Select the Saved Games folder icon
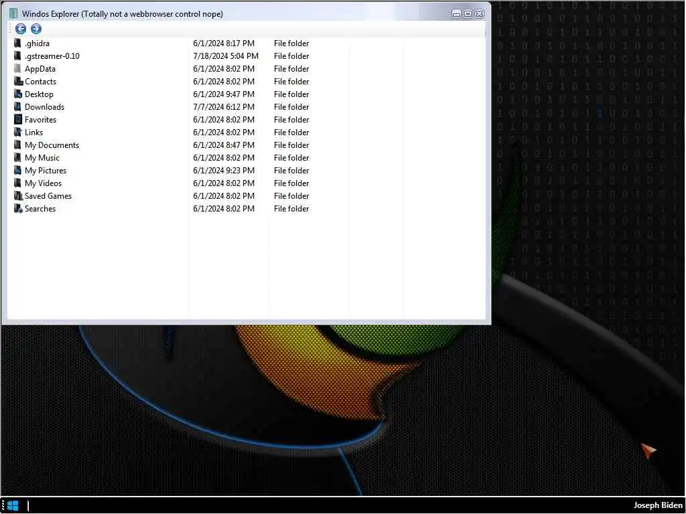 point(18,196)
